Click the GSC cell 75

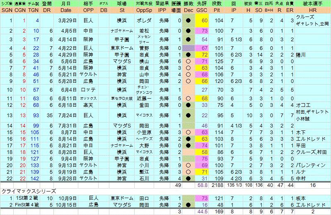pos(202,159)
